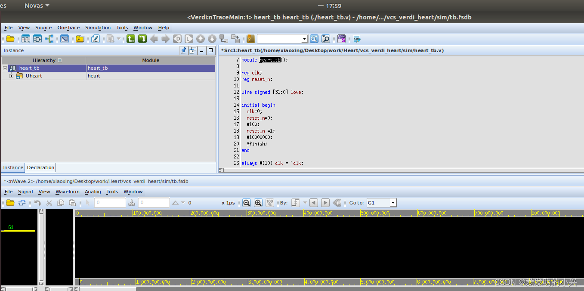
Task: Undock the Instance panel
Action: pos(193,50)
